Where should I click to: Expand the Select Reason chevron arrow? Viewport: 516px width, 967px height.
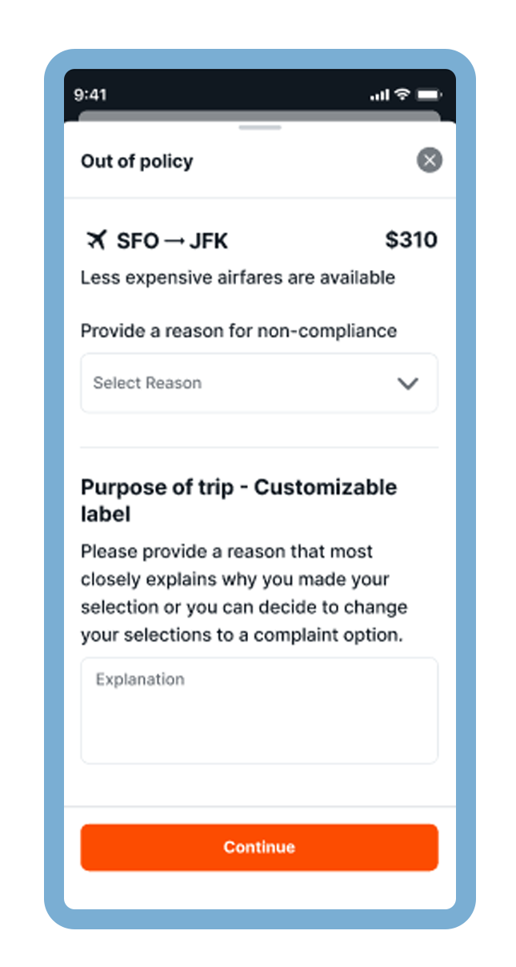(408, 384)
